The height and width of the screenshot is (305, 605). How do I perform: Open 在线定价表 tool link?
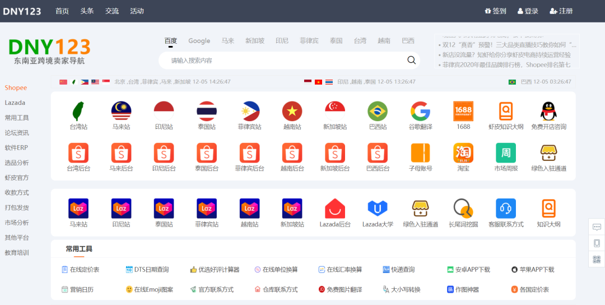coord(81,270)
